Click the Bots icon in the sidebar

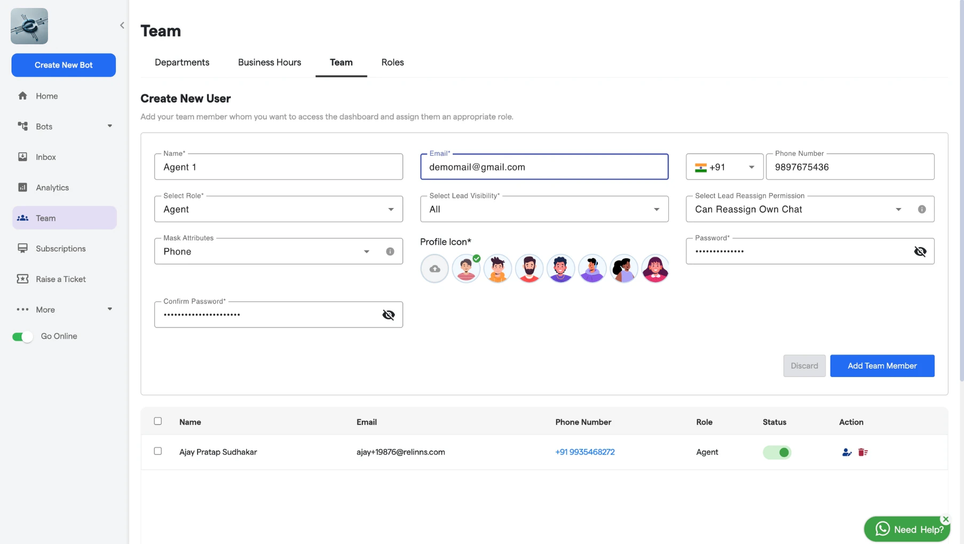22,126
